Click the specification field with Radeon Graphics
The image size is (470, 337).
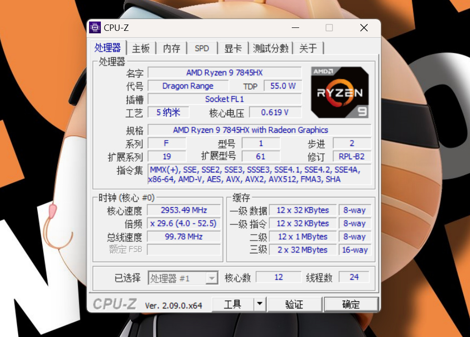(259, 130)
